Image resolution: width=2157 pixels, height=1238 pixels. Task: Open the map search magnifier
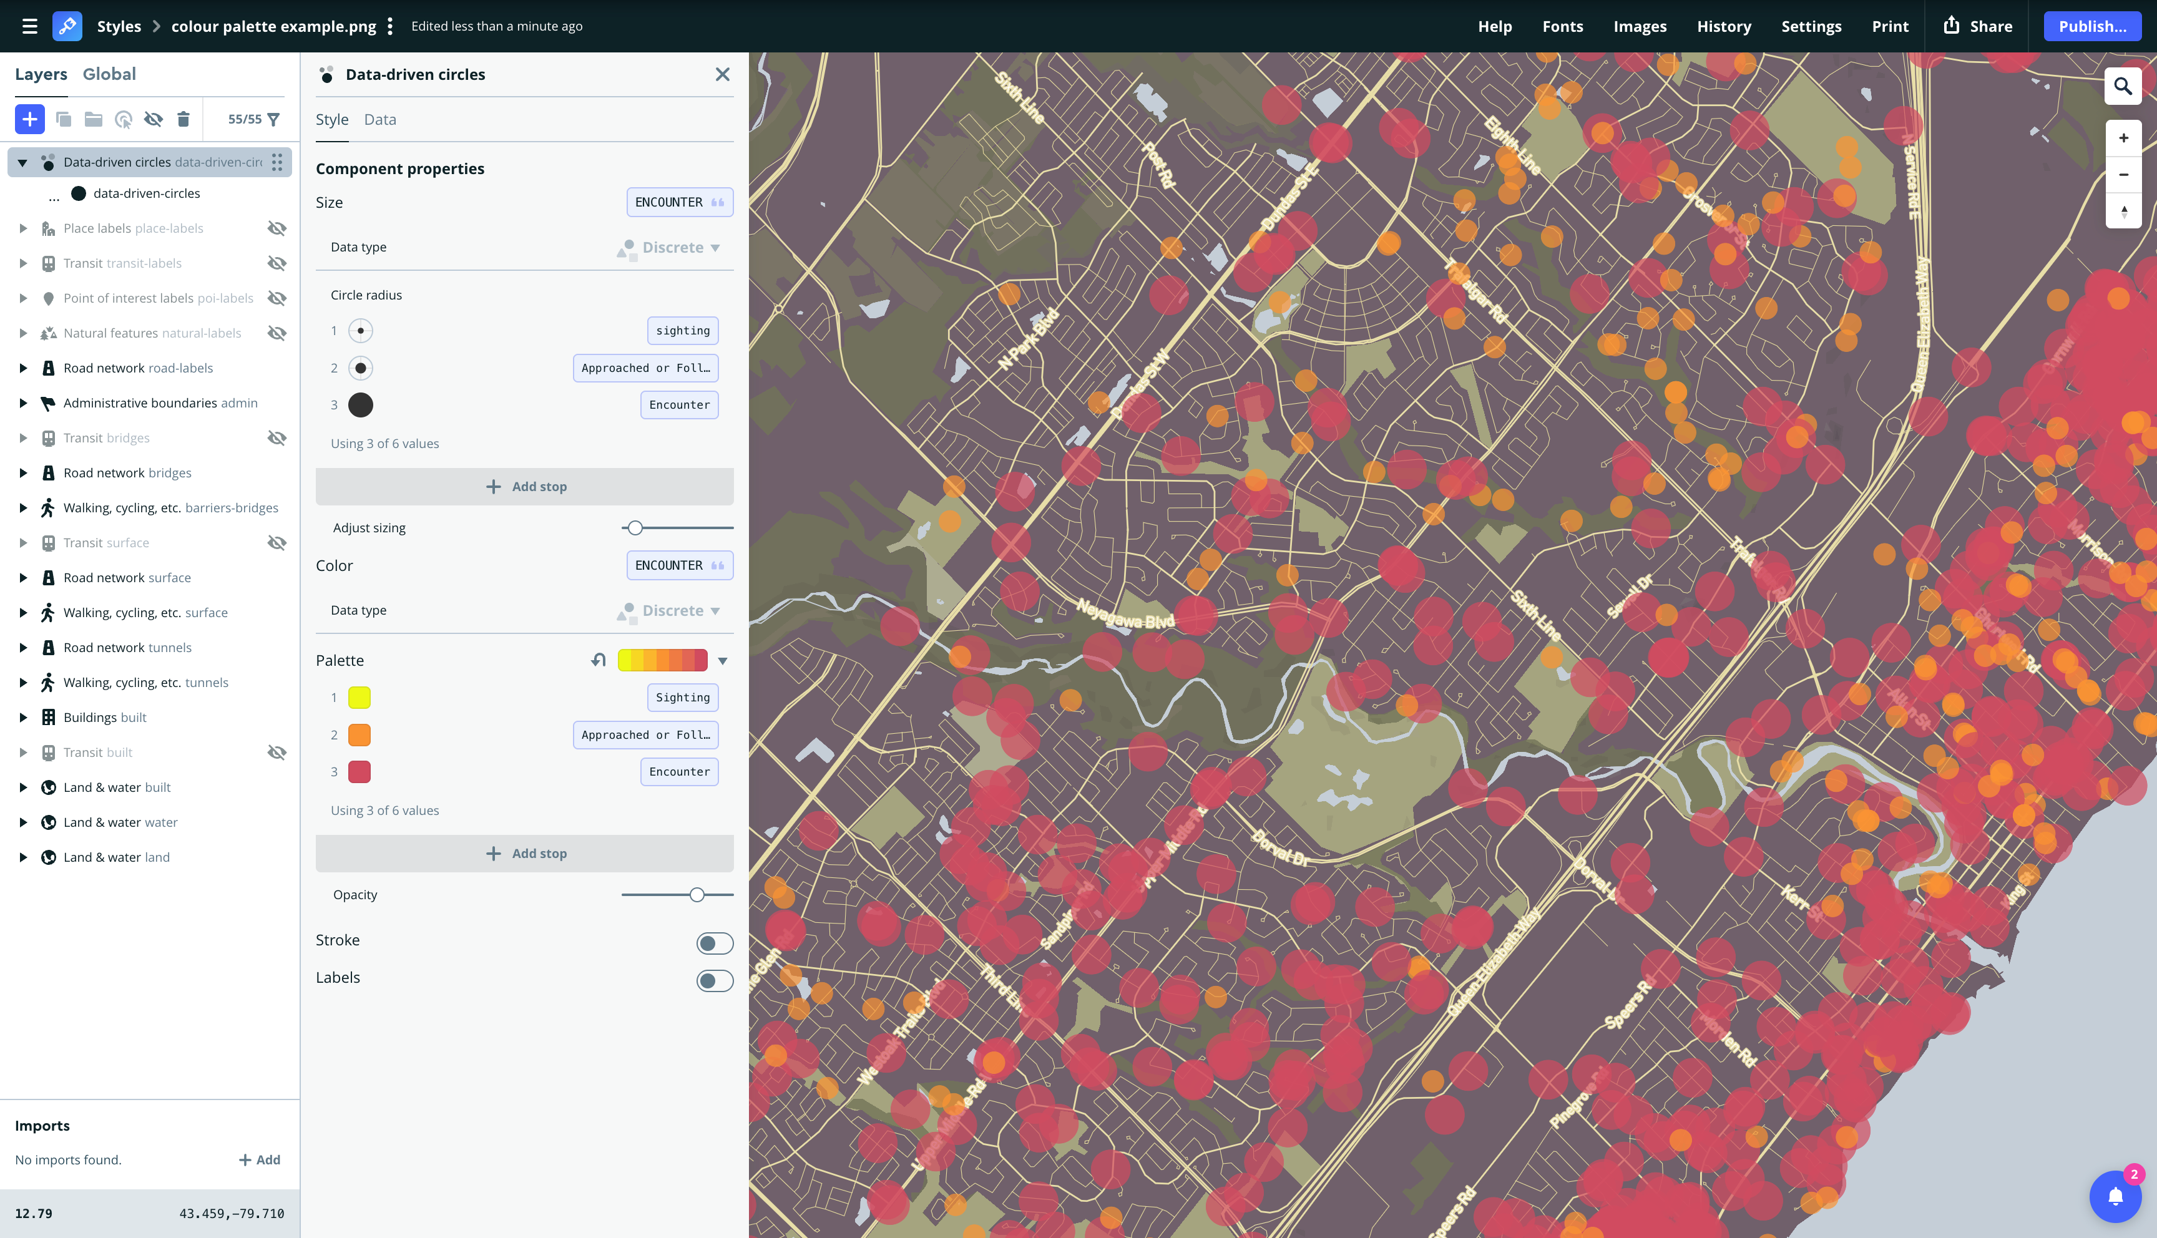[x=2122, y=87]
